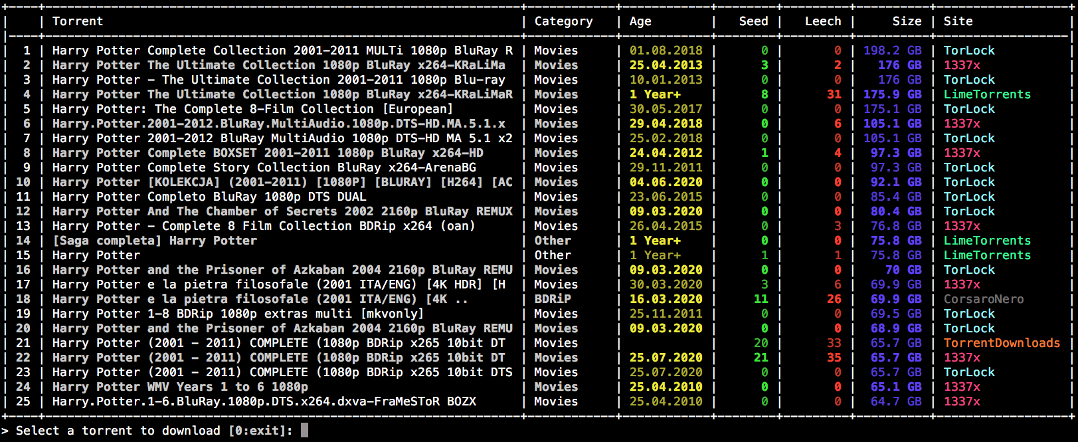
Task: Select 'Complete Story Collection BluRay x264-ArenaBG'
Action: coord(264,167)
